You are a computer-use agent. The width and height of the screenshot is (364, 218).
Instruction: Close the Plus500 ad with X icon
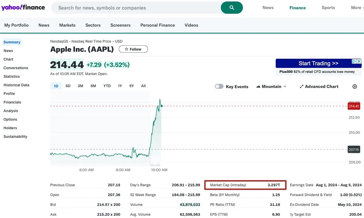coord(359,61)
